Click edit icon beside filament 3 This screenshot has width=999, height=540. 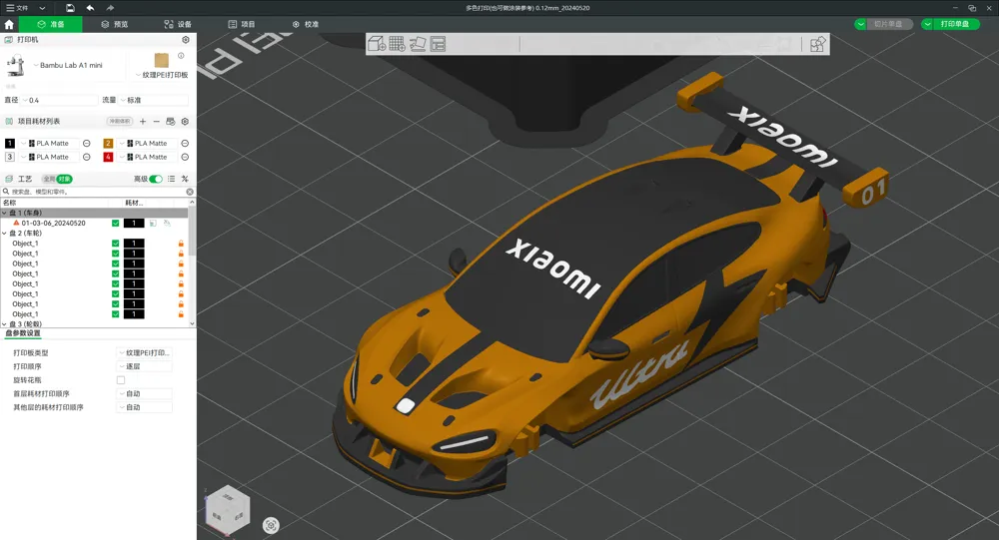pos(87,157)
